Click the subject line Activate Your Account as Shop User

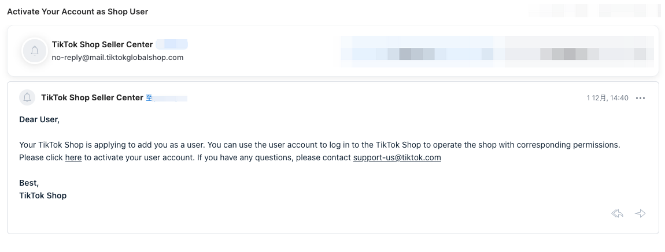77,12
